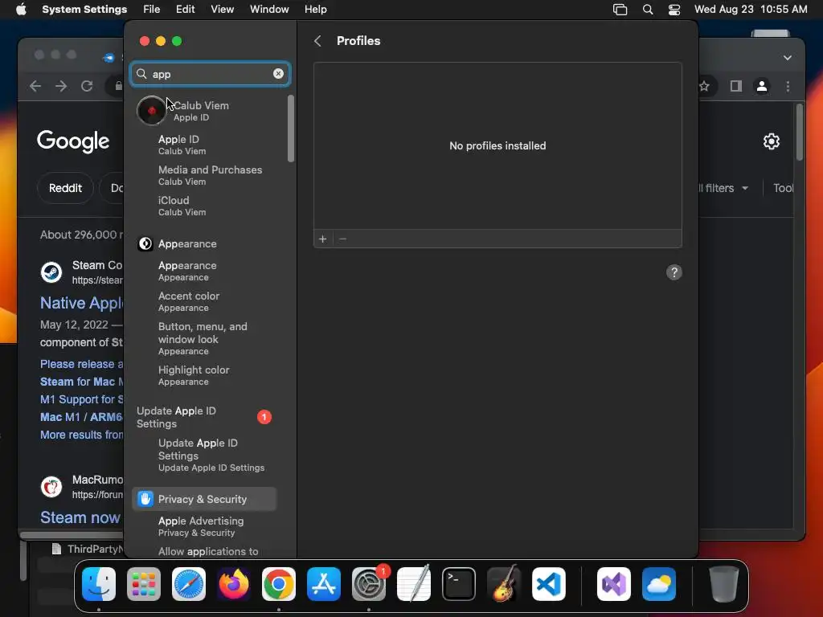
Task: Open iCloud search result
Action: coord(182,206)
